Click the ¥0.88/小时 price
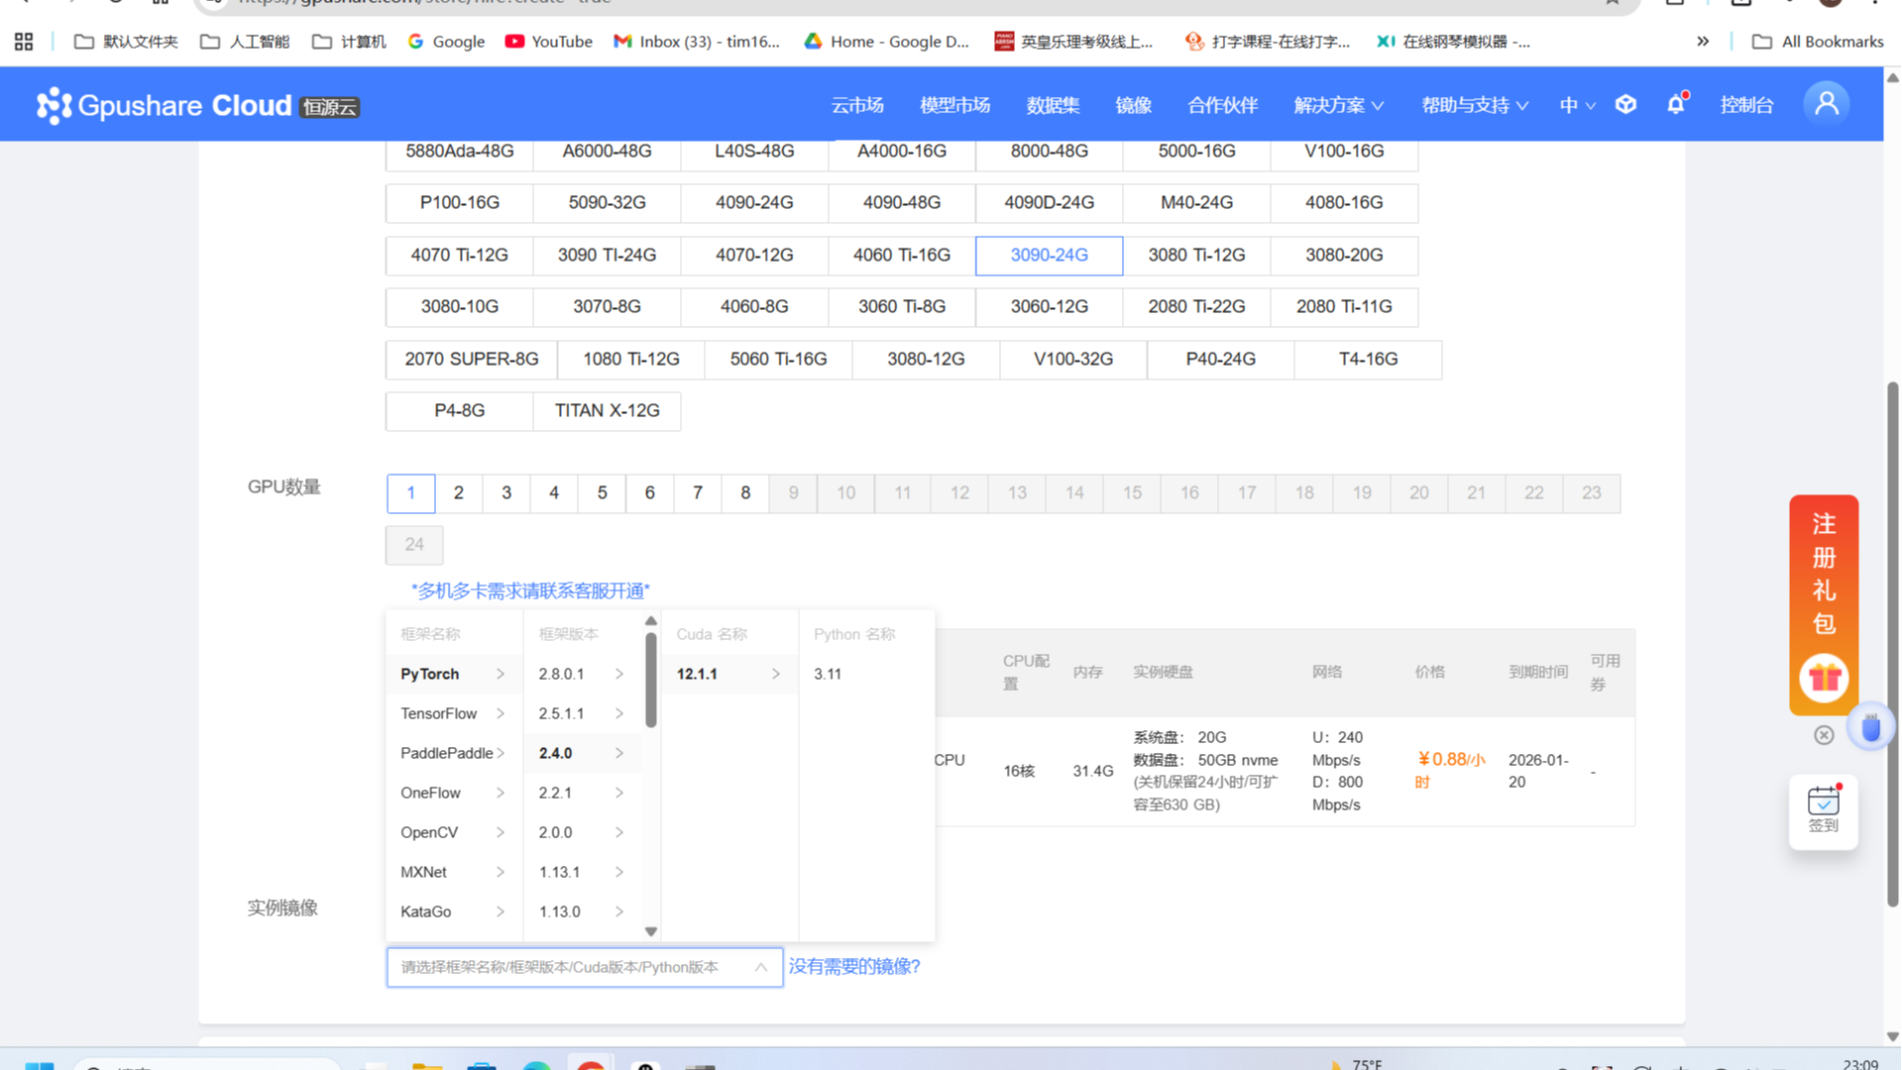The width and height of the screenshot is (1902, 1070). (1451, 770)
